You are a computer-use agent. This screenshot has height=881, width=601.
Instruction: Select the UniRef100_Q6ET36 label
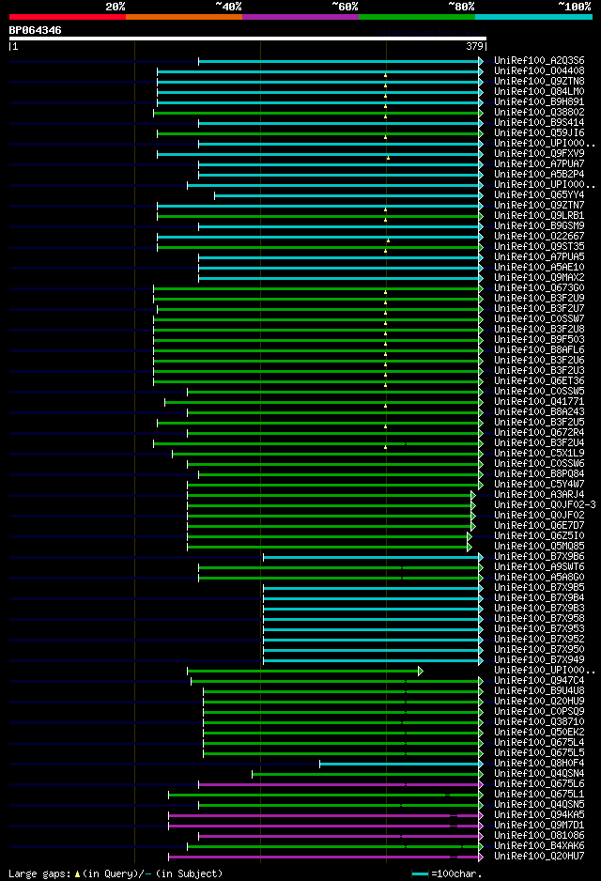[x=539, y=381]
